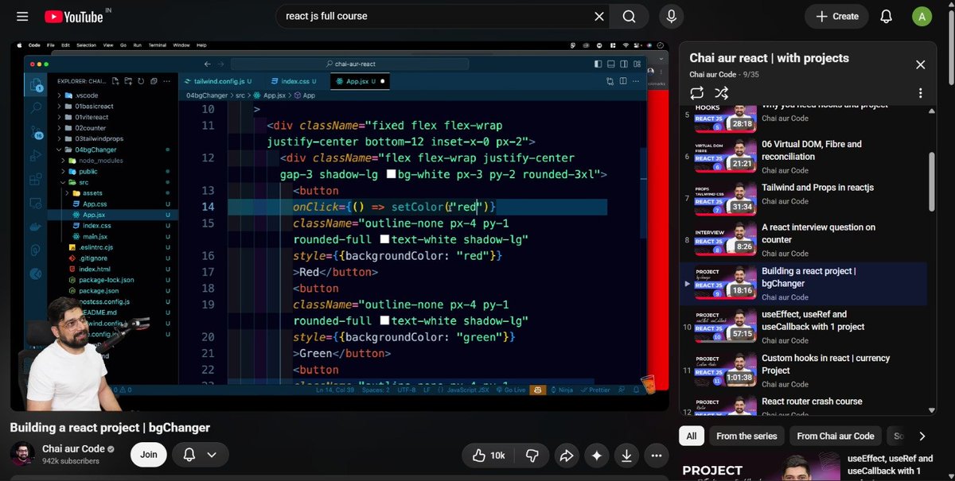This screenshot has height=481, width=955.
Task: Open App.css file in Explorer tree
Action: [95, 204]
